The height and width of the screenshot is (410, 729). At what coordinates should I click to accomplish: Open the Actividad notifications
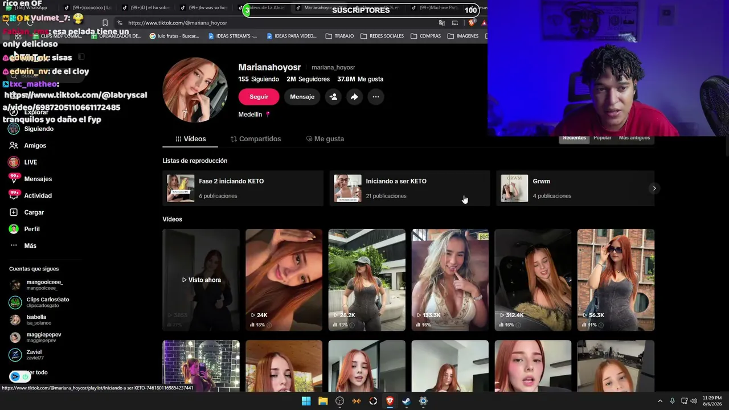[31, 195]
